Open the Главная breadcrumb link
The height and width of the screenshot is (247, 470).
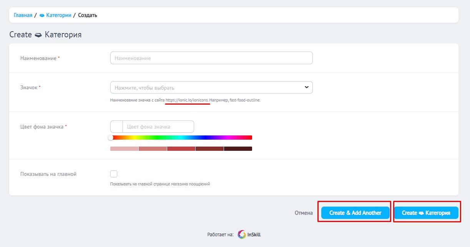23,15
